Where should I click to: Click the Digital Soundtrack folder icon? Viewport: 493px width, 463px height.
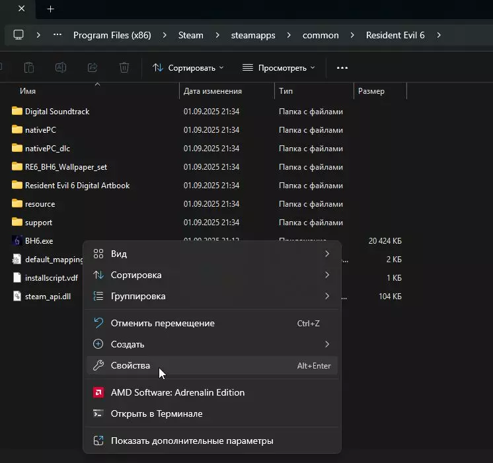[17, 112]
